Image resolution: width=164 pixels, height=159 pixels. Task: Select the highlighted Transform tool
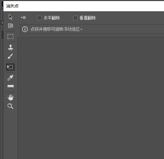click(10, 67)
